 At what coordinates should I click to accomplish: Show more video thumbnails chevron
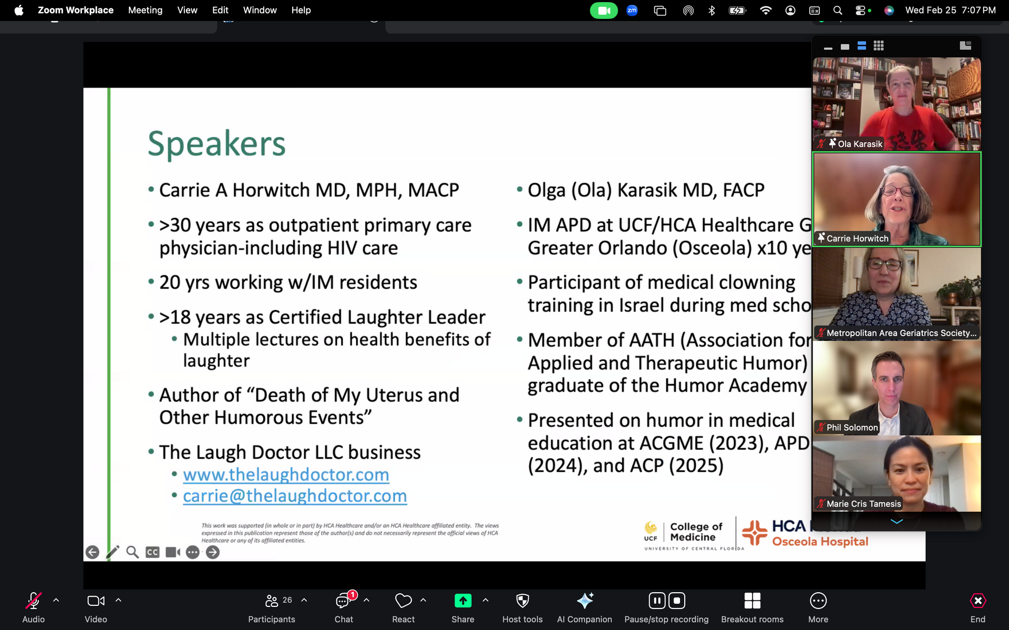click(x=897, y=521)
